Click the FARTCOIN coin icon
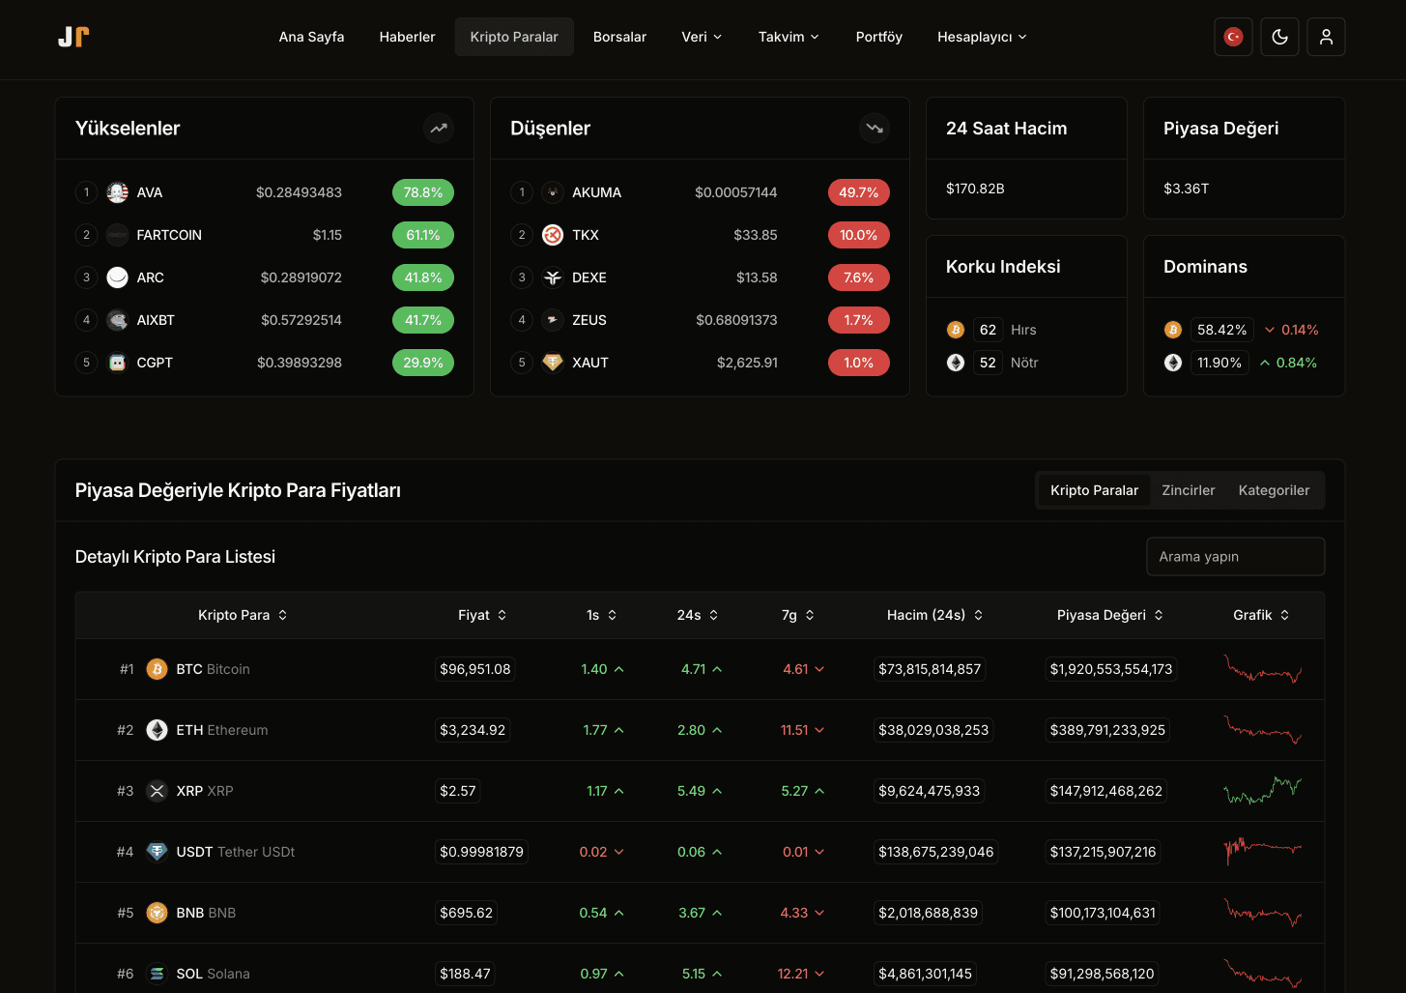The height and width of the screenshot is (993, 1406). tap(118, 235)
